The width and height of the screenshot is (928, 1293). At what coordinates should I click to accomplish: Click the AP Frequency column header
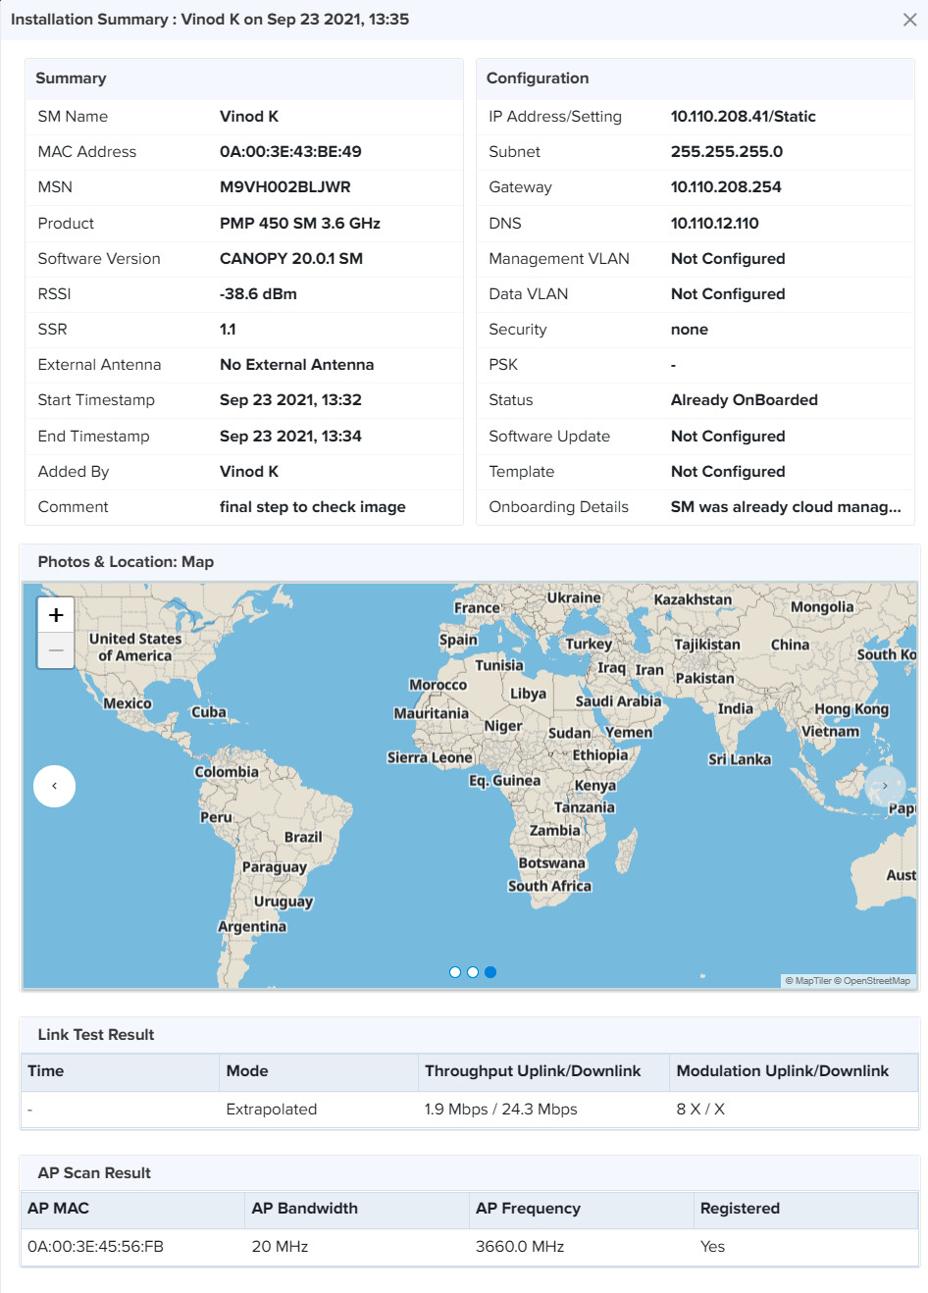pos(528,1209)
